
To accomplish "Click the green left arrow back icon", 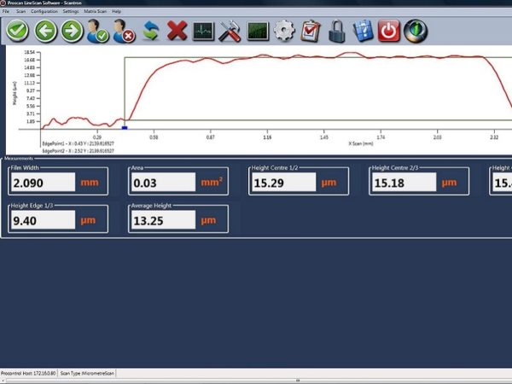I will coord(45,31).
